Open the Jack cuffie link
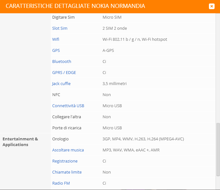 [61, 84]
